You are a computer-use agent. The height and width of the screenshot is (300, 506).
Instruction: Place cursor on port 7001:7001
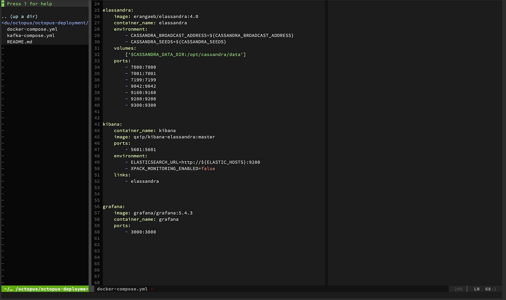(x=143, y=73)
